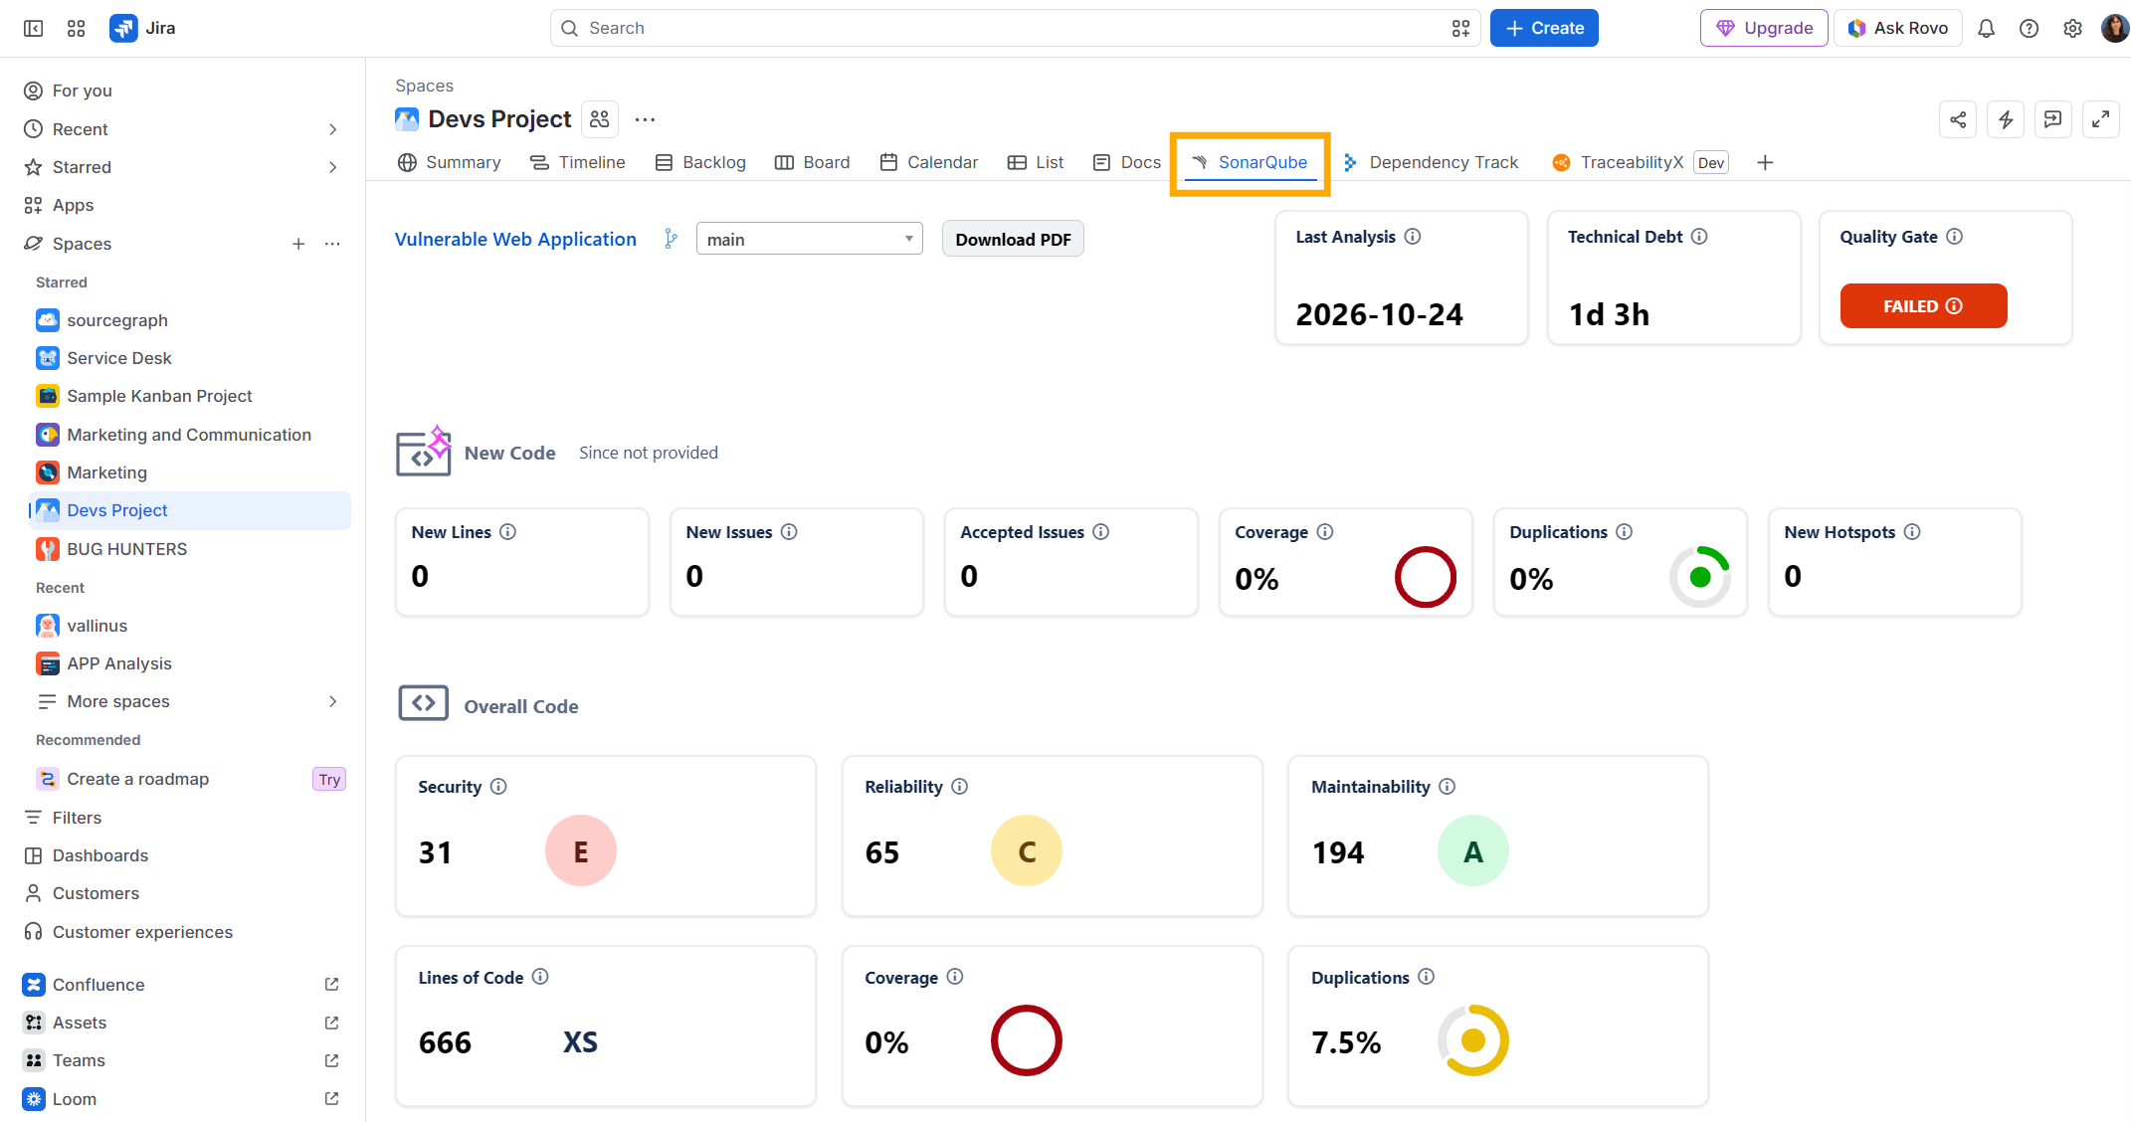Open the automation lightning bolt icon
Image resolution: width=2131 pixels, height=1122 pixels.
[x=2006, y=119]
